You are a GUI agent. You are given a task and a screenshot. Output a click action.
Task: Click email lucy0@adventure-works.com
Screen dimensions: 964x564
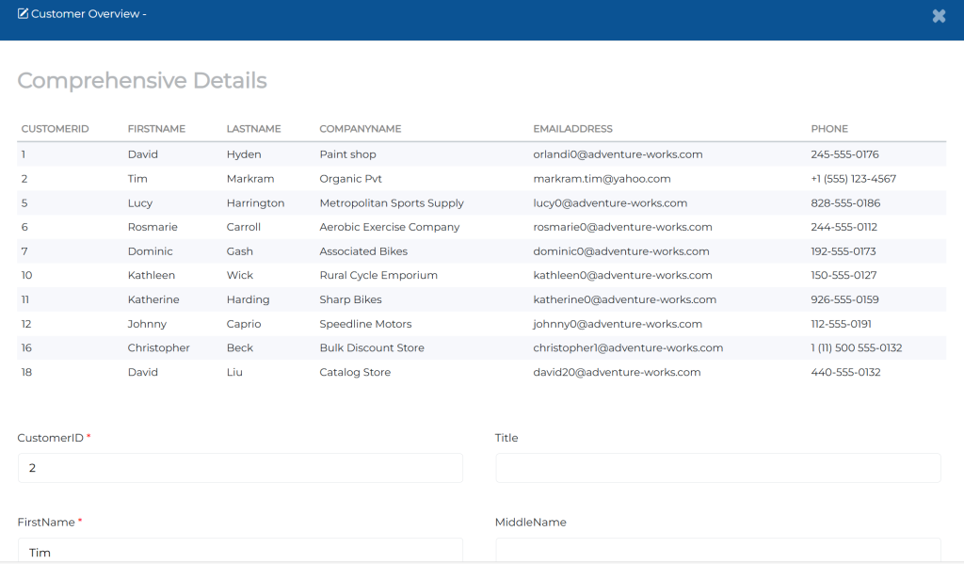pyautogui.click(x=610, y=203)
